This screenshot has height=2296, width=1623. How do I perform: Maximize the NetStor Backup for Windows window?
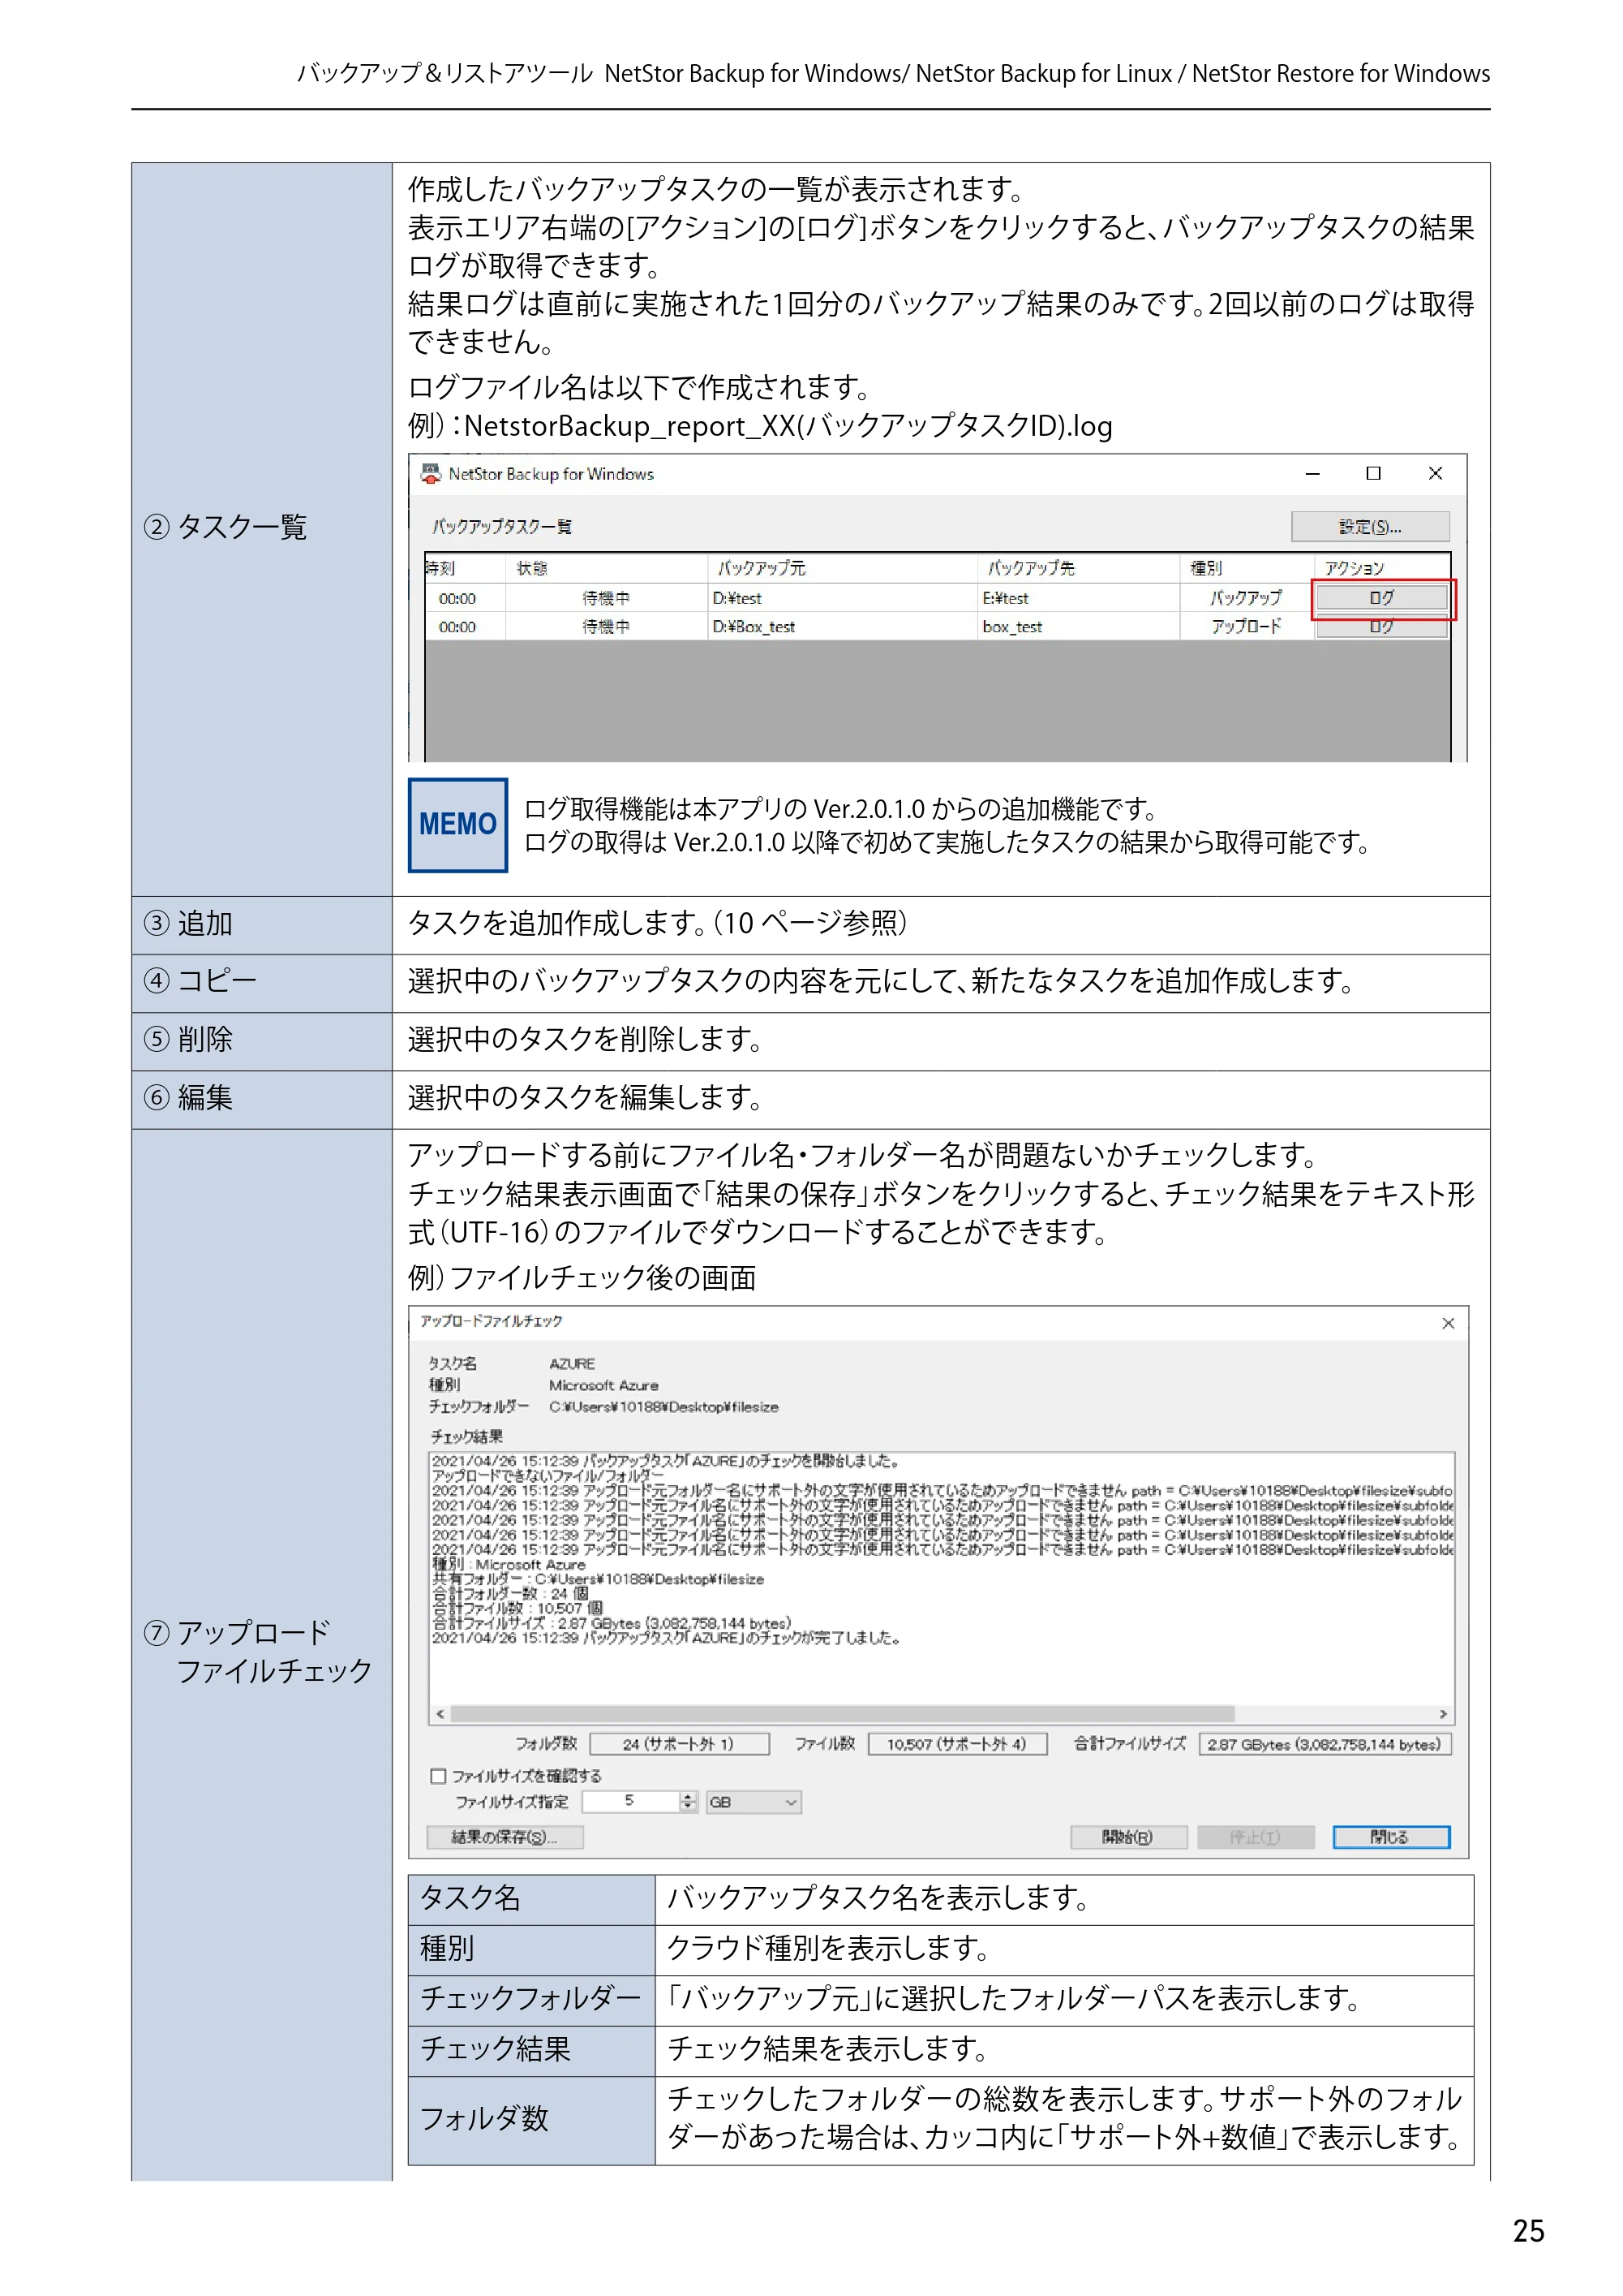1373,473
